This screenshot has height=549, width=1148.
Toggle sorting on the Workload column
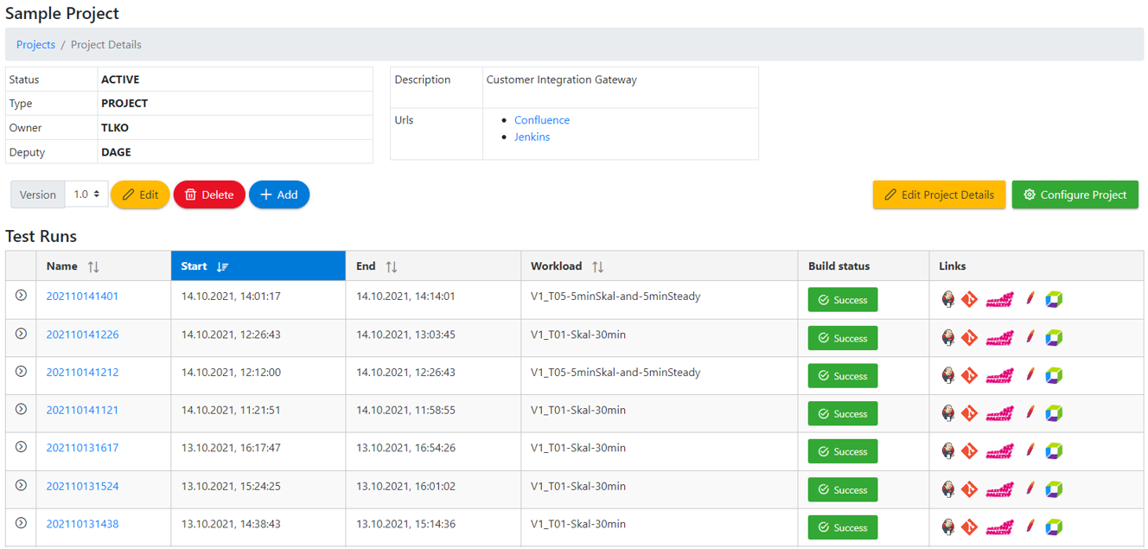596,265
